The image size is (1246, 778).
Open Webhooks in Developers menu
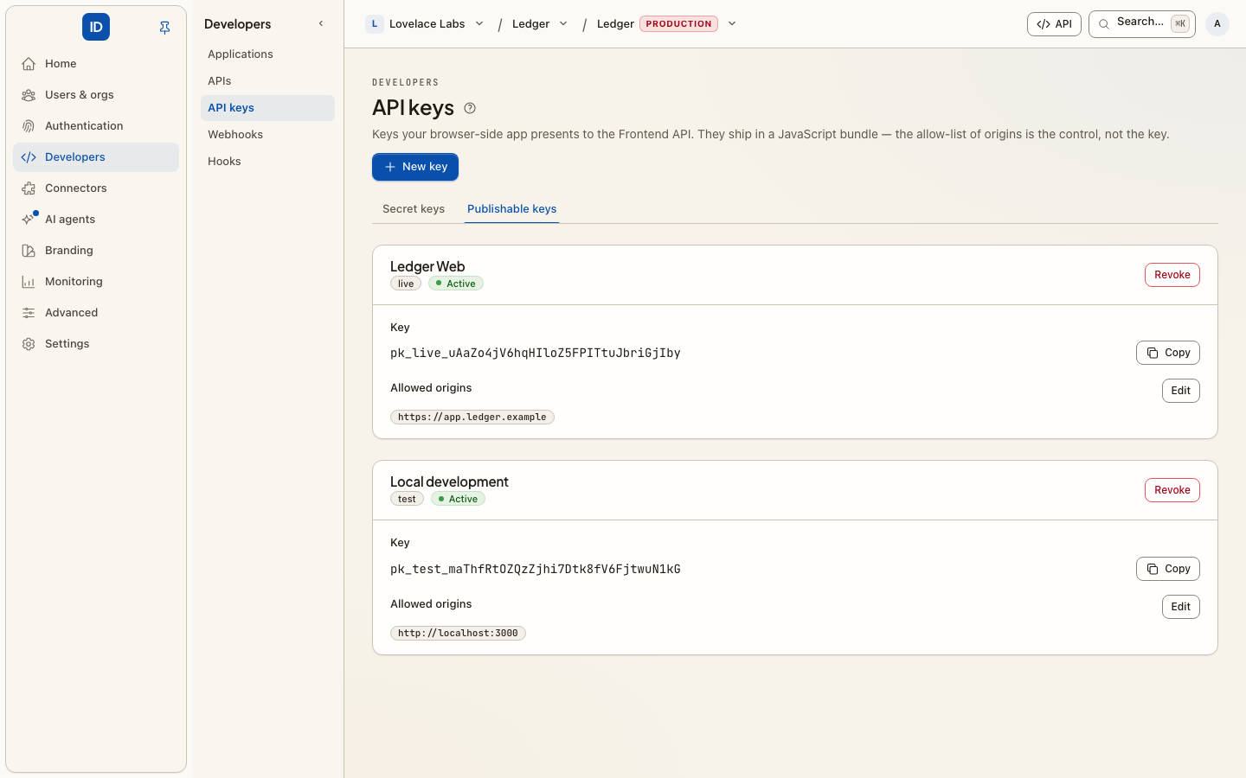(267, 135)
